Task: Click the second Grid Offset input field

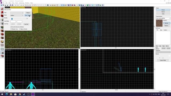Action: click(x=20, y=21)
